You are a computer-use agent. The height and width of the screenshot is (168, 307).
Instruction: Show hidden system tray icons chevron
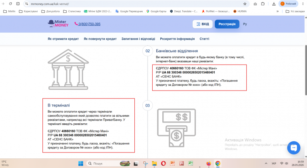pos(266,164)
